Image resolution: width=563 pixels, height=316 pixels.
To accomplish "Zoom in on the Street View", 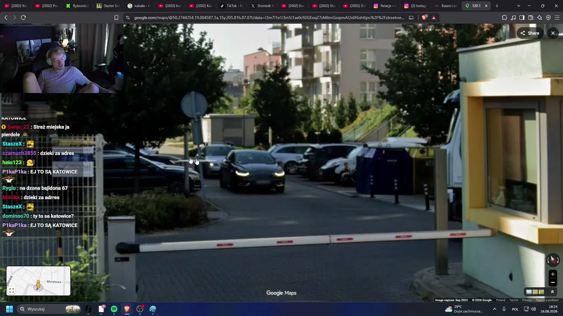I will [x=553, y=274].
